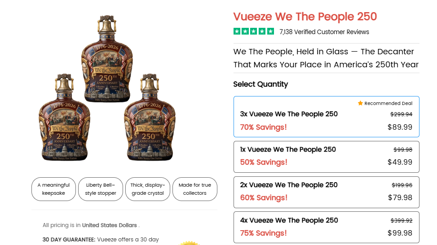
Task: Click the bottom-right decanter bottle image
Action: 150,117
